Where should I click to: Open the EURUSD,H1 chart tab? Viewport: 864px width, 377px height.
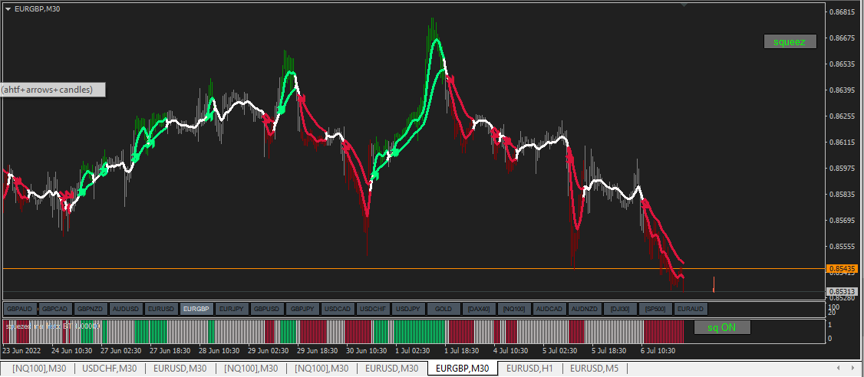[529, 369]
